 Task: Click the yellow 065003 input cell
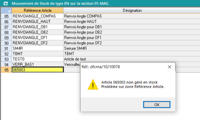(x=38, y=70)
